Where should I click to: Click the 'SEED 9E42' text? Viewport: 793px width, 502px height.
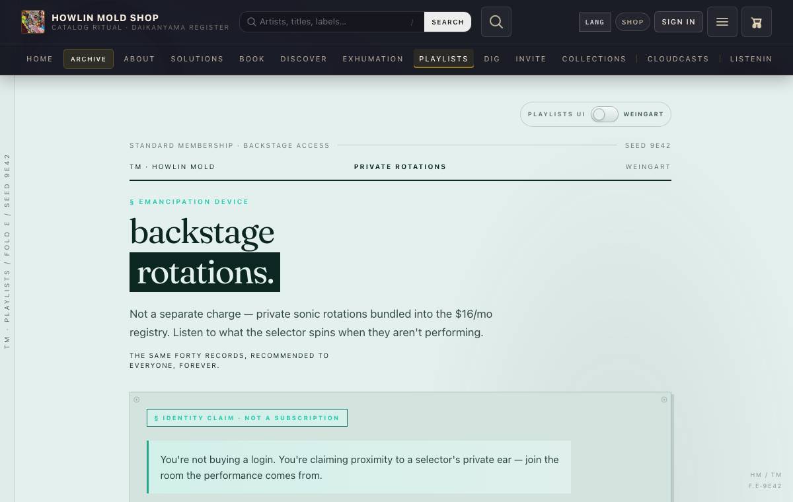pyautogui.click(x=648, y=145)
